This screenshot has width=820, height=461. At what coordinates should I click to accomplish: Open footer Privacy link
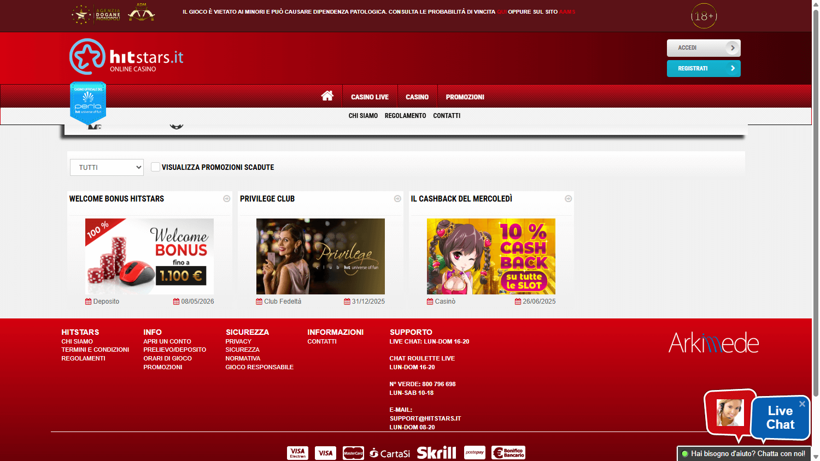[238, 341]
